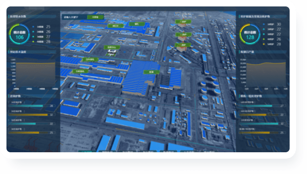
Task: Select the legend entry with value 27 beside the 106 donut
Action: (42, 37)
